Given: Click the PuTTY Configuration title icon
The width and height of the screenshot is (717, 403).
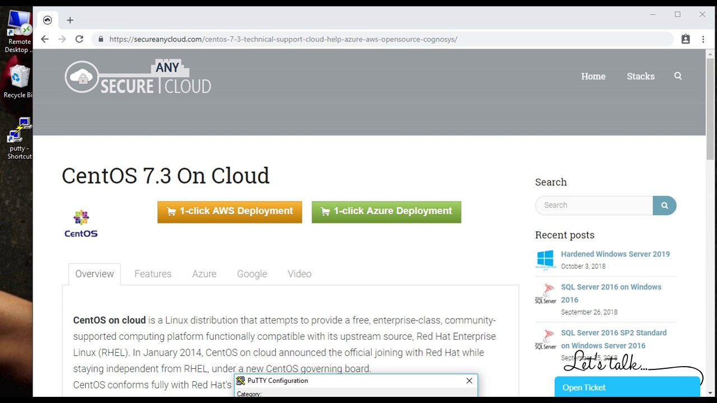Looking at the screenshot, I should (x=241, y=381).
